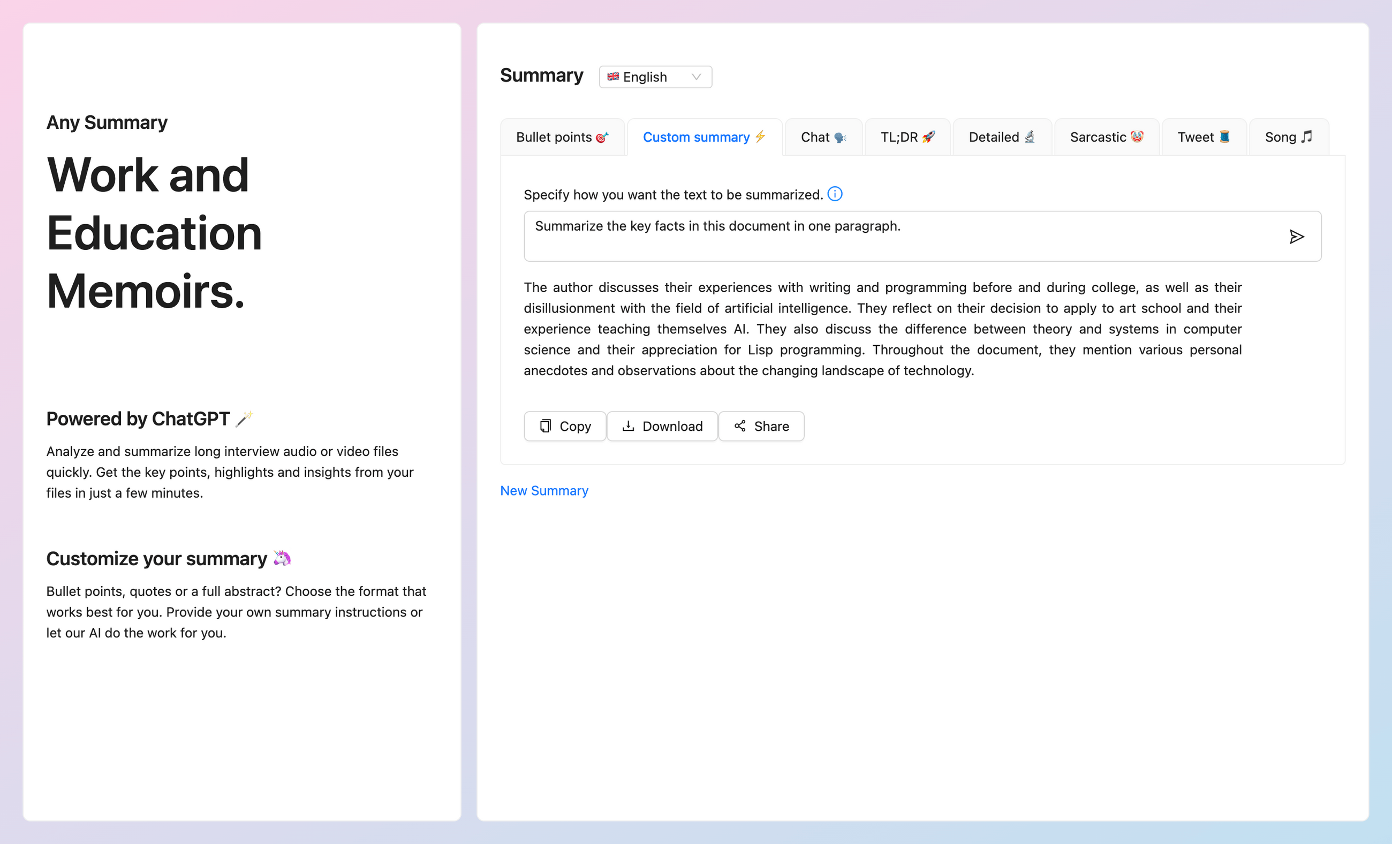This screenshot has height=844, width=1392.
Task: Open the Chat summary tab
Action: click(x=822, y=136)
